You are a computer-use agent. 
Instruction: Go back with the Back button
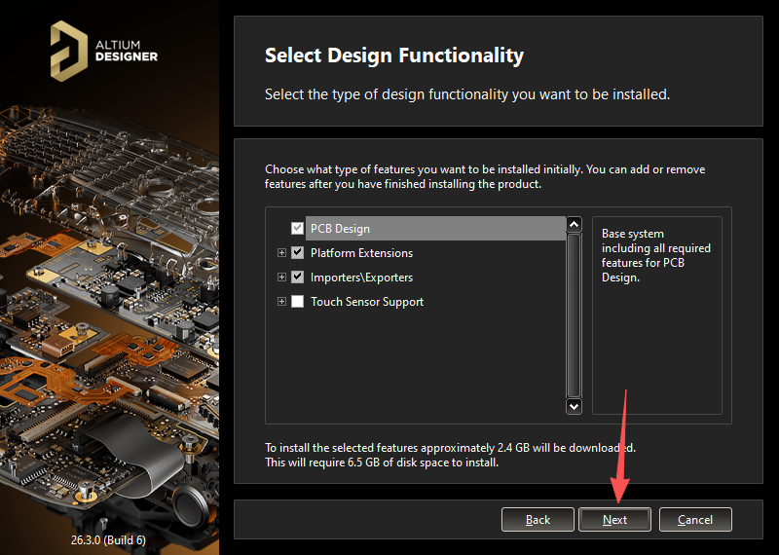(x=538, y=520)
